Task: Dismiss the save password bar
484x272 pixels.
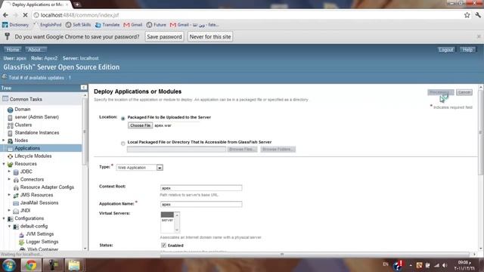Action: coord(479,36)
